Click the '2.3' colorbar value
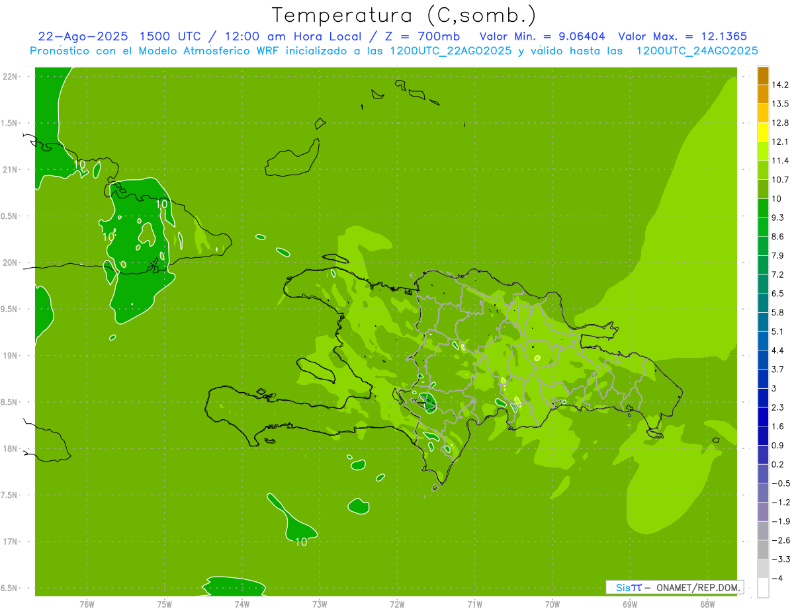This screenshot has height=613, width=794. [778, 407]
